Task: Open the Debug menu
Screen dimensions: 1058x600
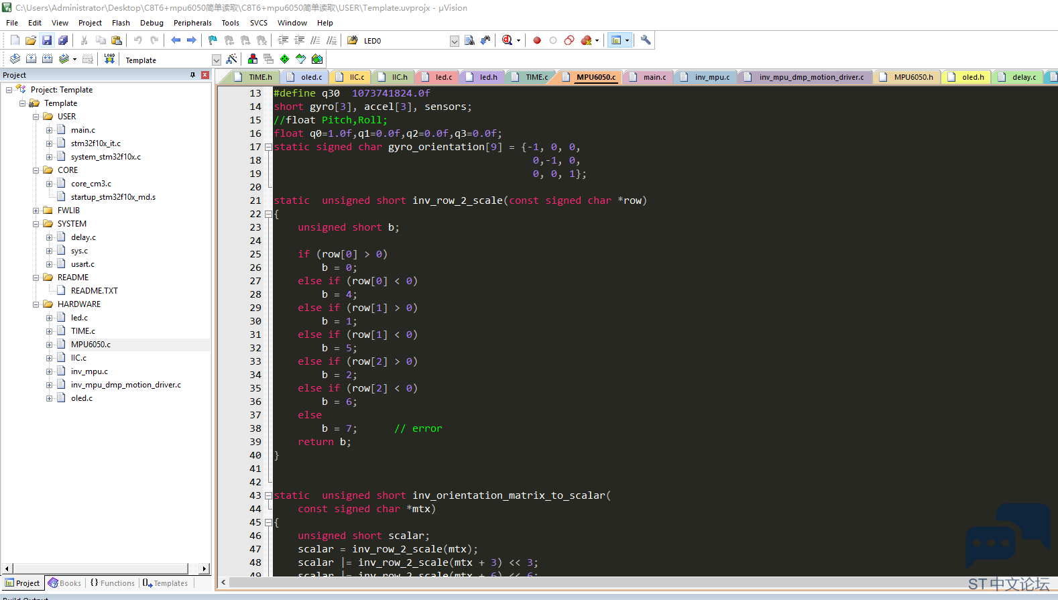Action: (152, 23)
